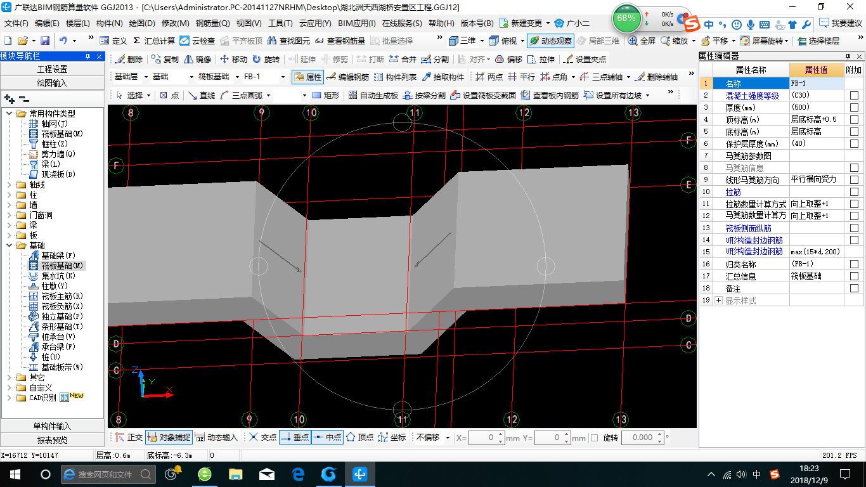Expand 显示样式 property row
866x487 pixels.
718,301
